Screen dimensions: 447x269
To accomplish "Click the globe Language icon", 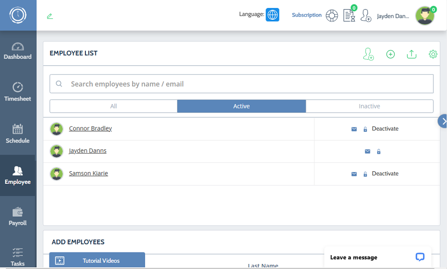I will 272,15.
